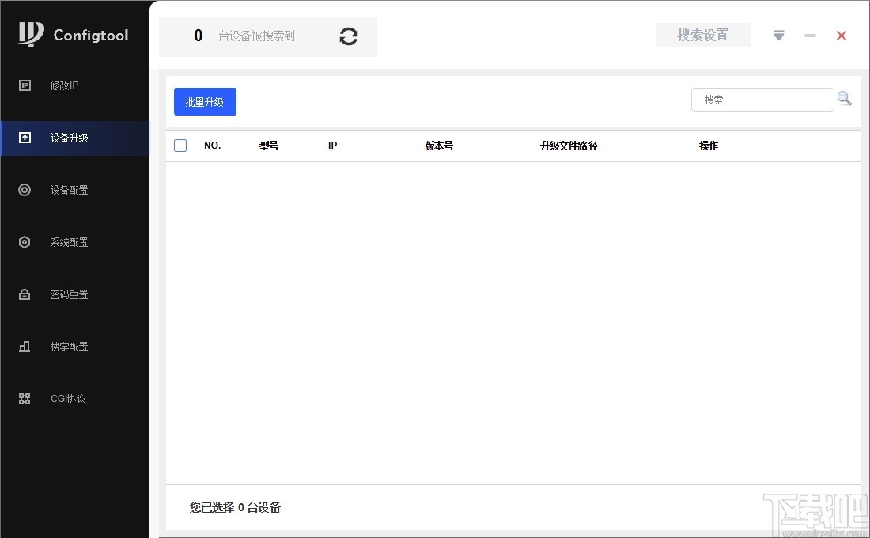
Task: Click the 操作 column header
Action: (709, 146)
